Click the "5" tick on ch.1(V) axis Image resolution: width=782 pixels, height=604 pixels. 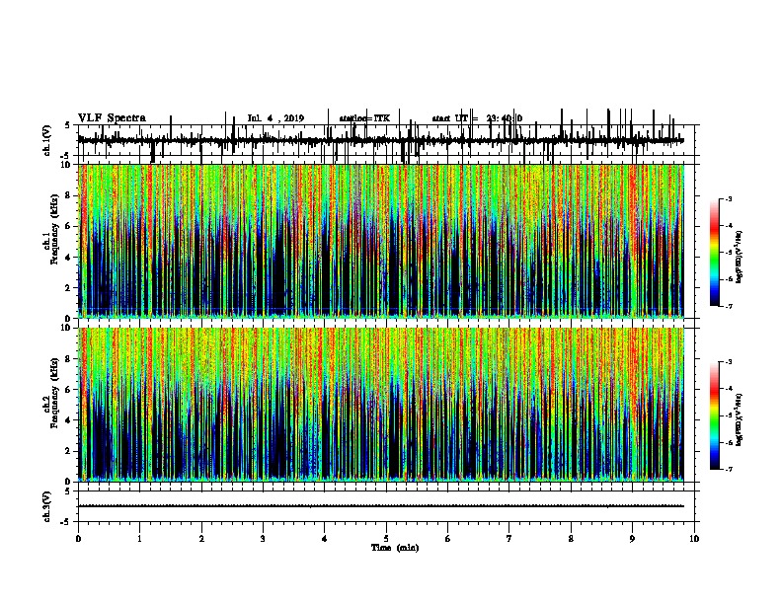tap(68, 125)
